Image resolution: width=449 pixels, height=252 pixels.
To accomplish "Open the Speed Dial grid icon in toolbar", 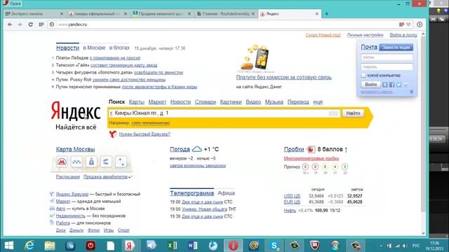I will pos(41,24).
